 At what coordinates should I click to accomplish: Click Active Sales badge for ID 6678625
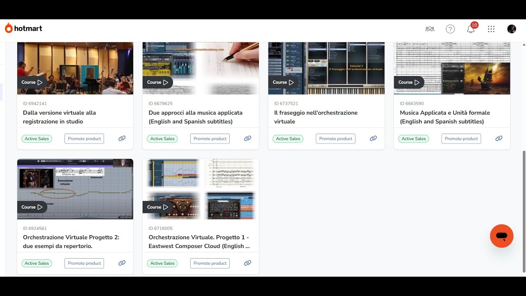click(x=162, y=139)
